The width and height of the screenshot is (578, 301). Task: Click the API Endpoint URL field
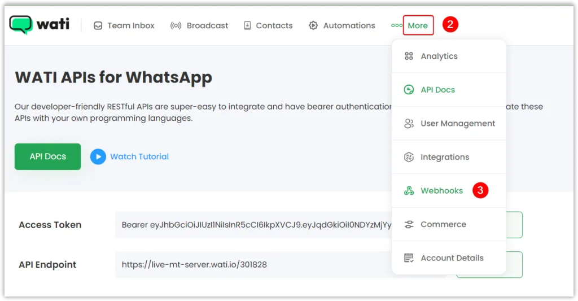click(253, 264)
